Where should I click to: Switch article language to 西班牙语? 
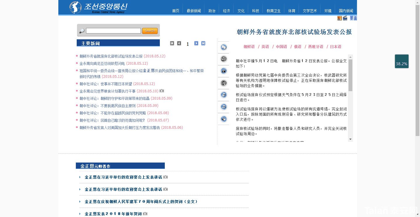(x=316, y=47)
